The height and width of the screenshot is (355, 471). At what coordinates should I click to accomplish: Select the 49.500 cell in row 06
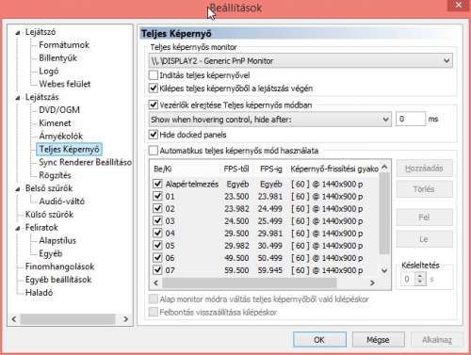click(x=236, y=258)
